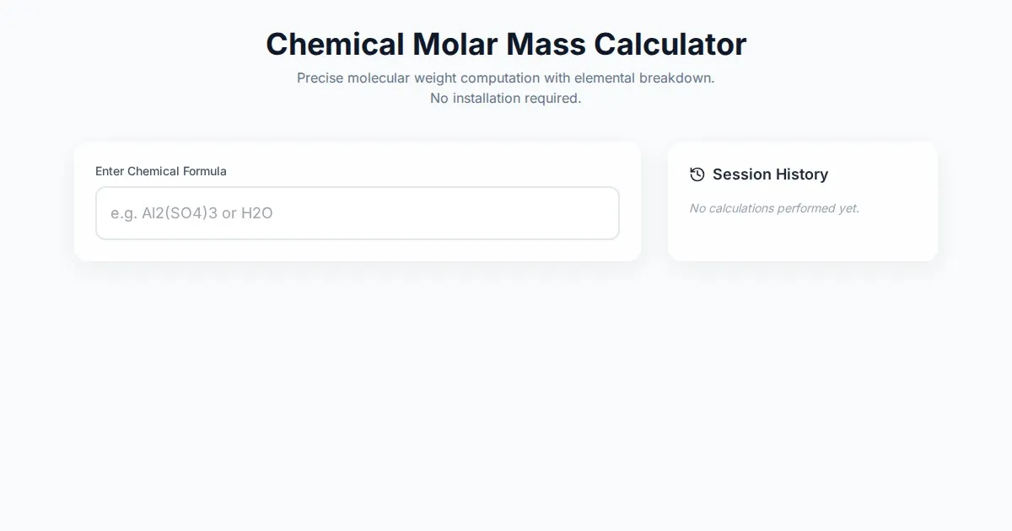Click the word "Session" in sidebar heading
1012x531 pixels.
click(x=740, y=174)
